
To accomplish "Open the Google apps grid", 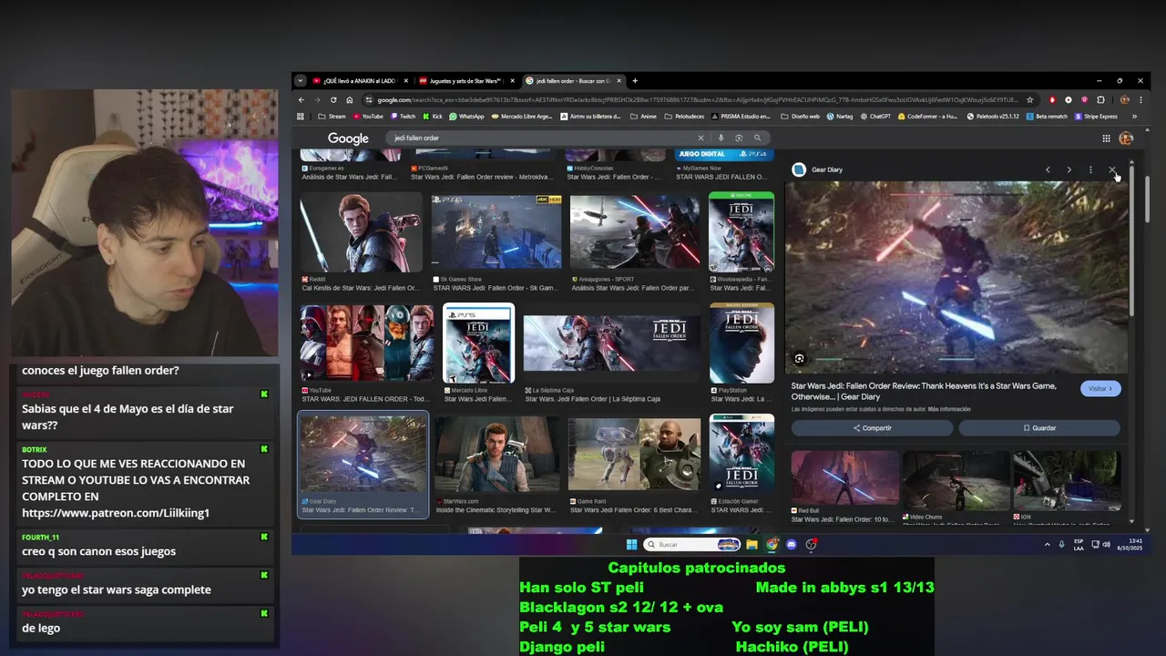I will click(x=1106, y=138).
